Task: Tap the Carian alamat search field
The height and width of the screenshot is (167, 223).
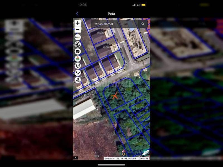Action: click(115, 24)
